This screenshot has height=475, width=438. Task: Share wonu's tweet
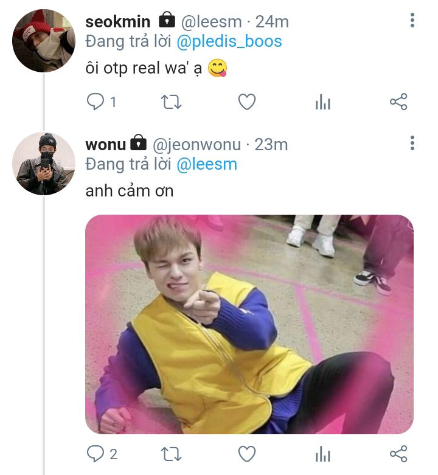point(398,454)
